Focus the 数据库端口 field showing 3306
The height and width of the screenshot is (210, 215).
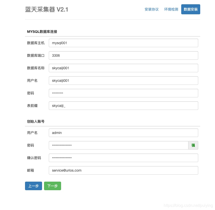pyautogui.click(x=123, y=55)
